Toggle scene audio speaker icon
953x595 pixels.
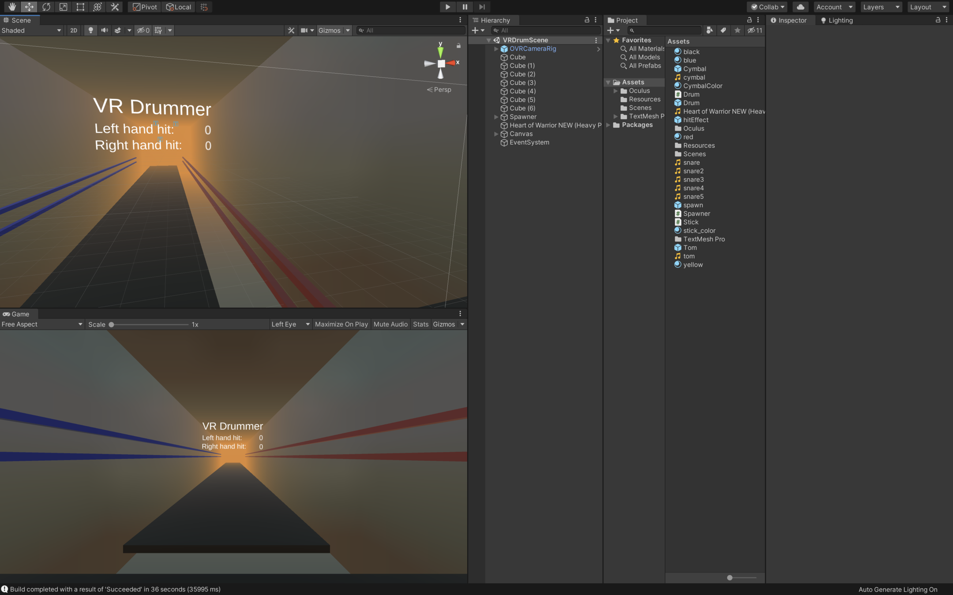[104, 30]
